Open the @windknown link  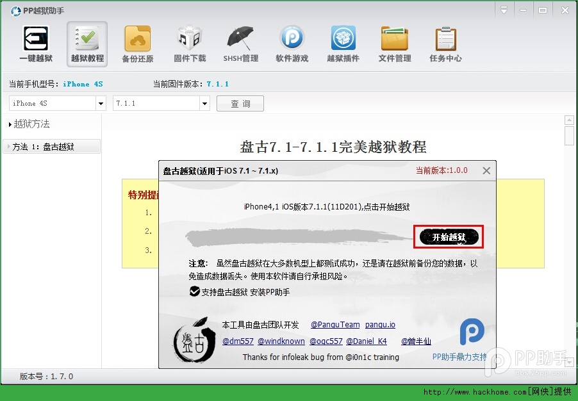point(281,341)
